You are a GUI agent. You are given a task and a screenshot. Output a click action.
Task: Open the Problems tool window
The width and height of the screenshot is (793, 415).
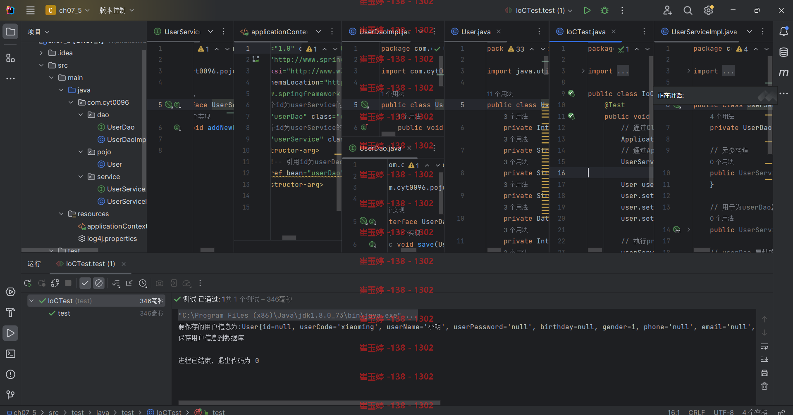click(10, 375)
